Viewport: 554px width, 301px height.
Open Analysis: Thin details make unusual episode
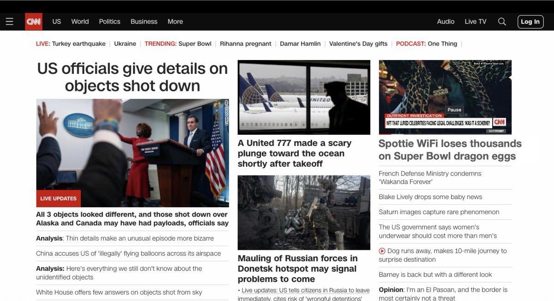point(125,239)
